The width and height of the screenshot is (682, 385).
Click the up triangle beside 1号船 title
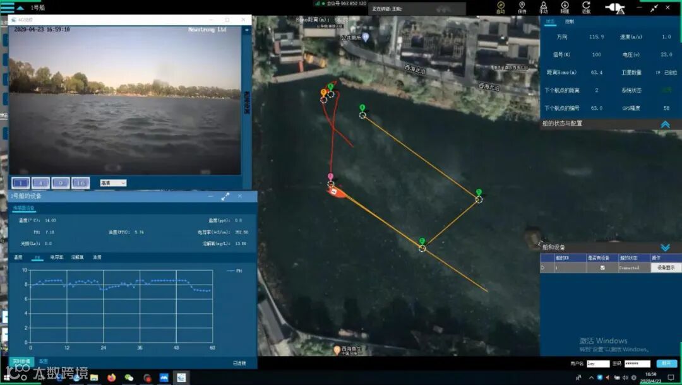(x=20, y=8)
